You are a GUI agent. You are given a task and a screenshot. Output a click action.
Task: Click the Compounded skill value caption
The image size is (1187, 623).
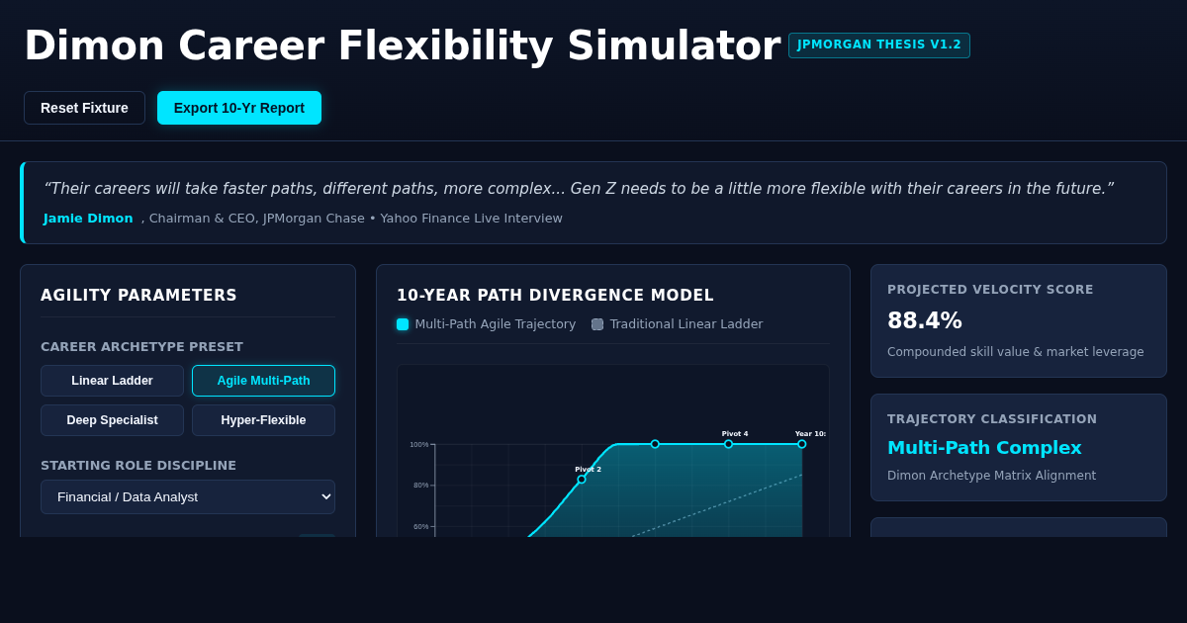(1016, 352)
